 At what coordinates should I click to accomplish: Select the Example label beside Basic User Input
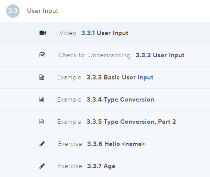(x=69, y=78)
